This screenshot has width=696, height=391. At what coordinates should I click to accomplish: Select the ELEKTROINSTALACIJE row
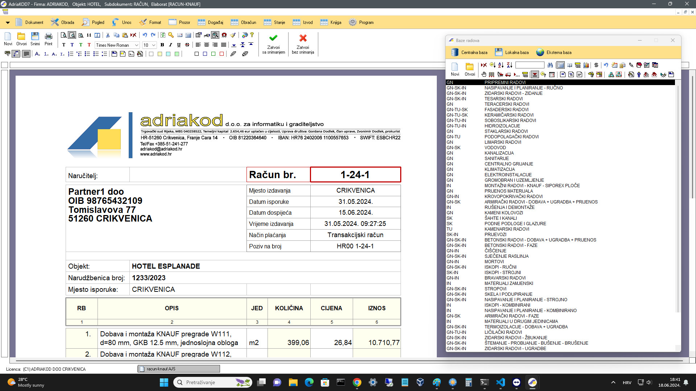(x=560, y=175)
